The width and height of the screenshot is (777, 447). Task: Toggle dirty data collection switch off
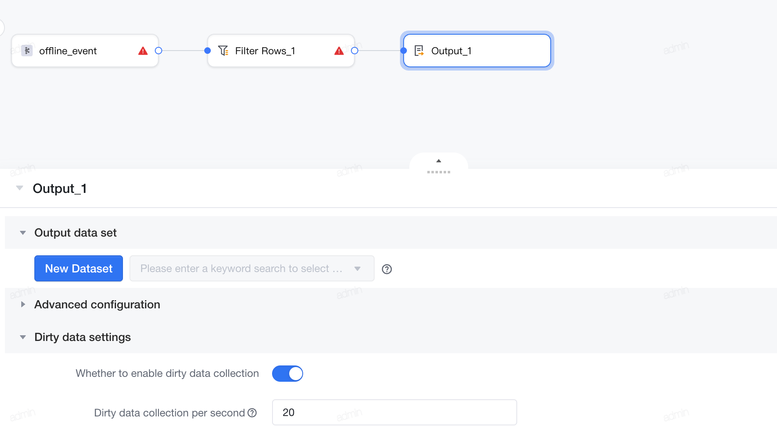pos(288,374)
